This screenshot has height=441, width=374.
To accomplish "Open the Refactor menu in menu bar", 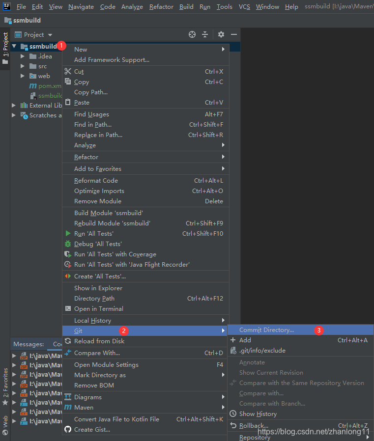I will tap(161, 6).
